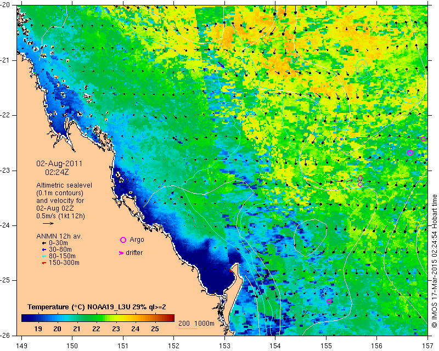Click the "0-30m" depth label
Image resolution: width=439 pixels, height=351 pixels.
58,243
